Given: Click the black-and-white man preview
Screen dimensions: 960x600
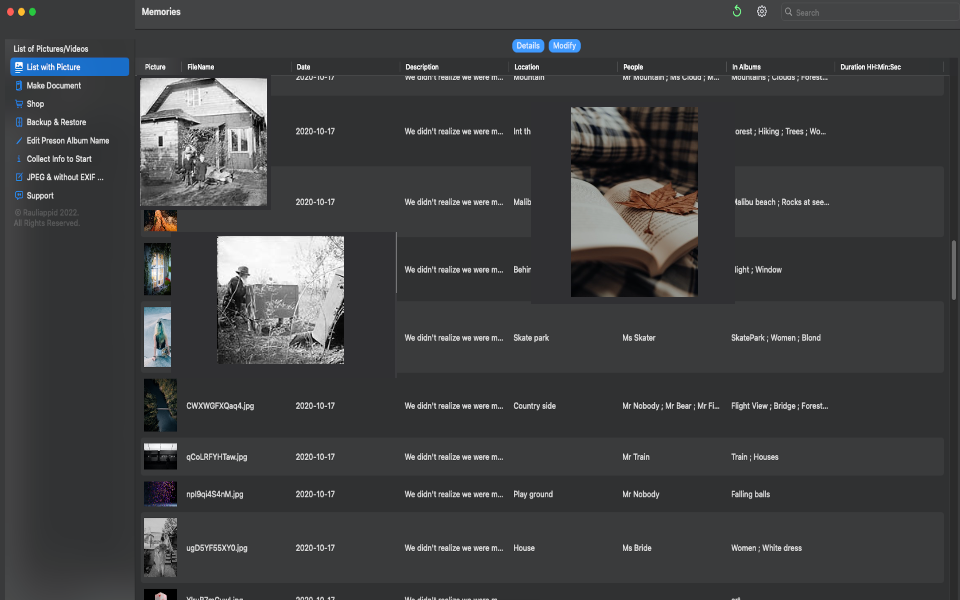Looking at the screenshot, I should (280, 300).
